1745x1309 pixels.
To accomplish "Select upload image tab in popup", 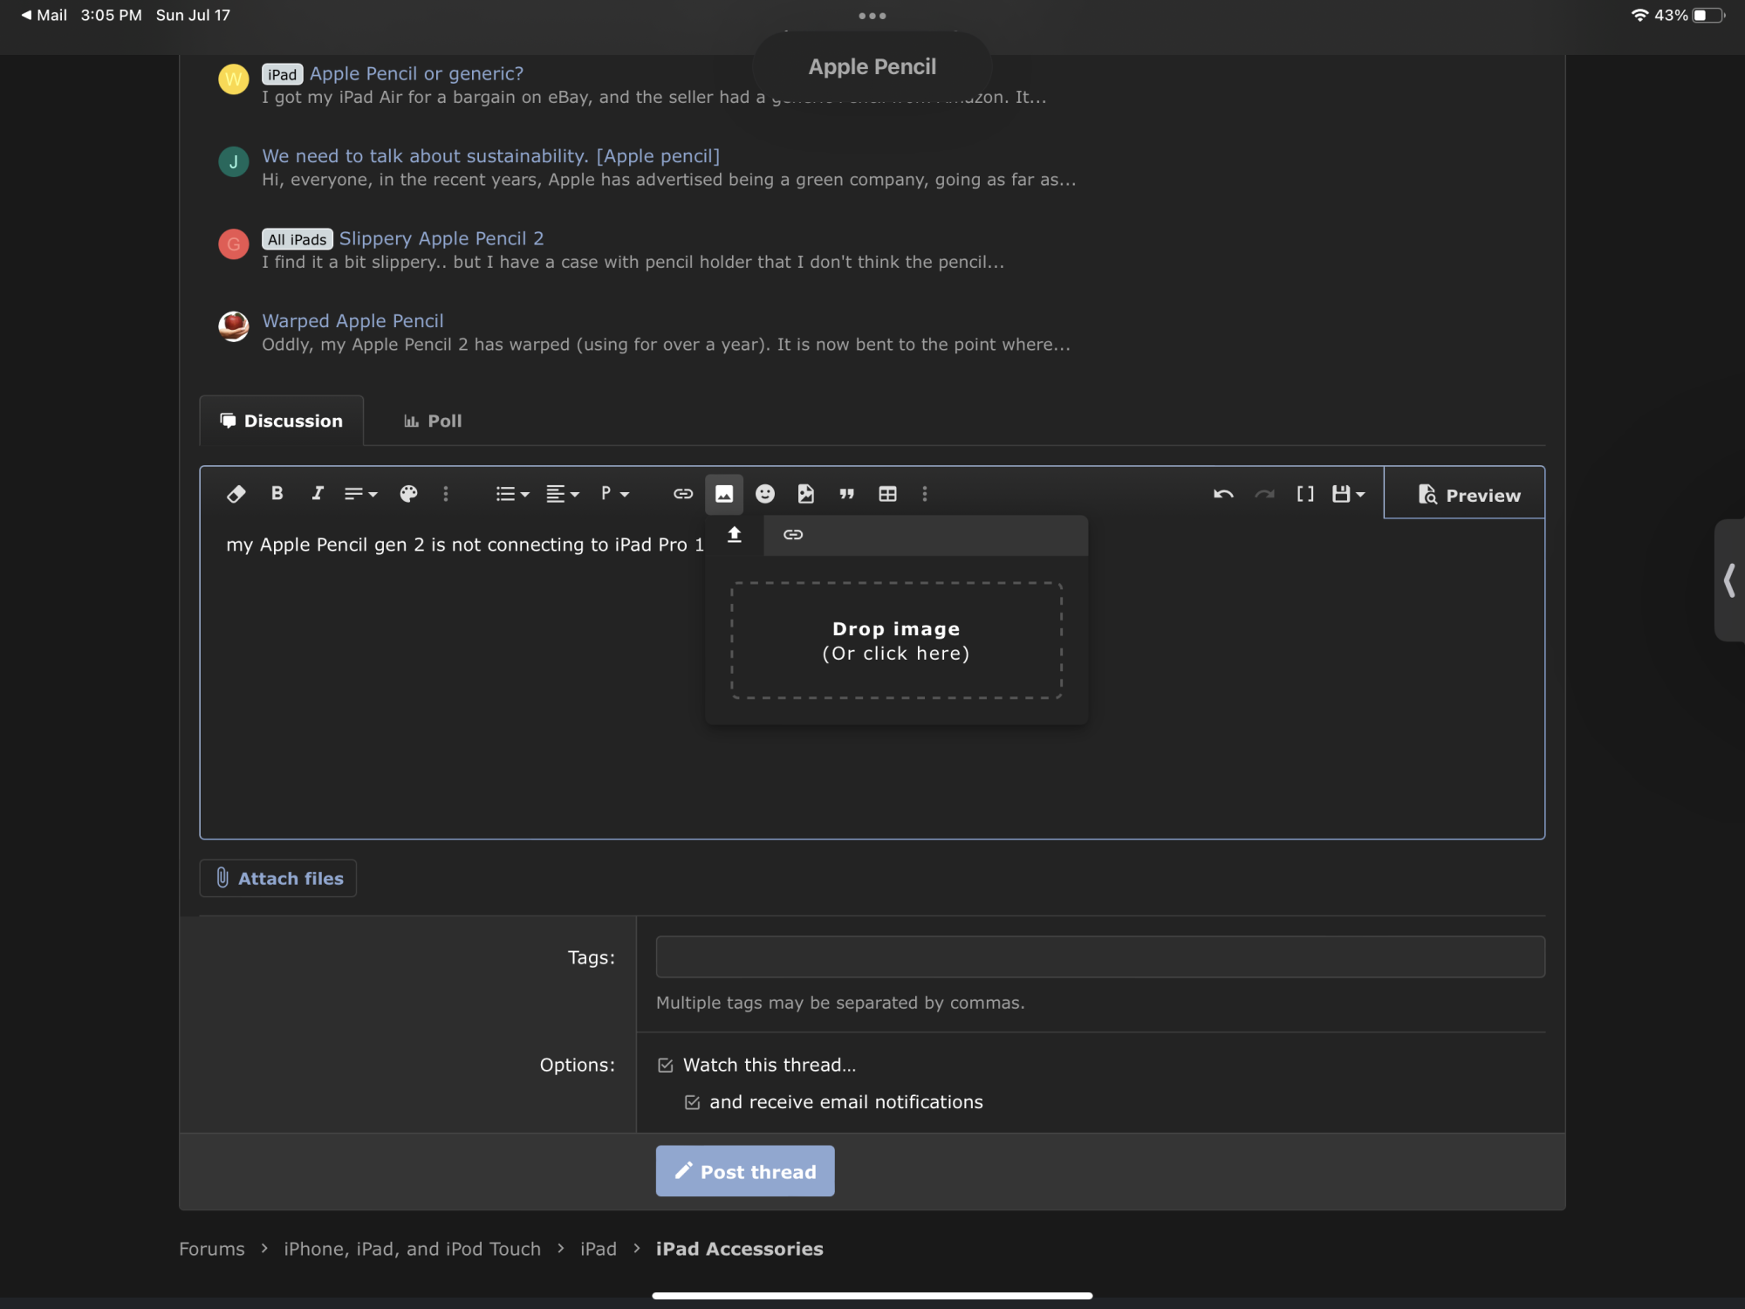I will point(735,534).
